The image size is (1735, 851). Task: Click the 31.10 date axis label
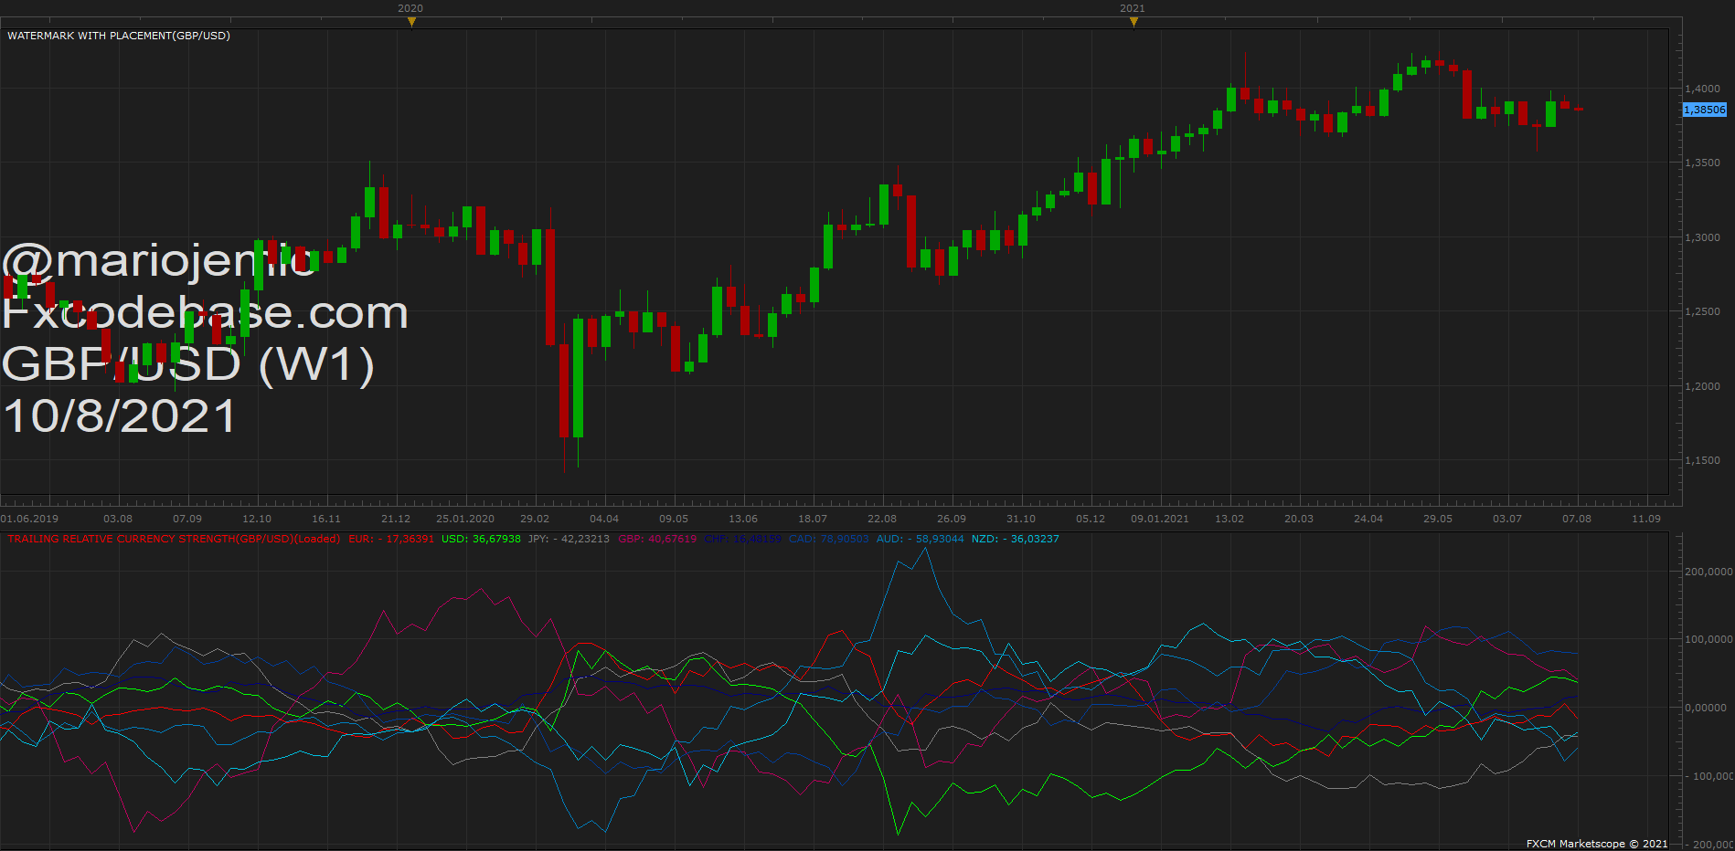[x=1021, y=519]
